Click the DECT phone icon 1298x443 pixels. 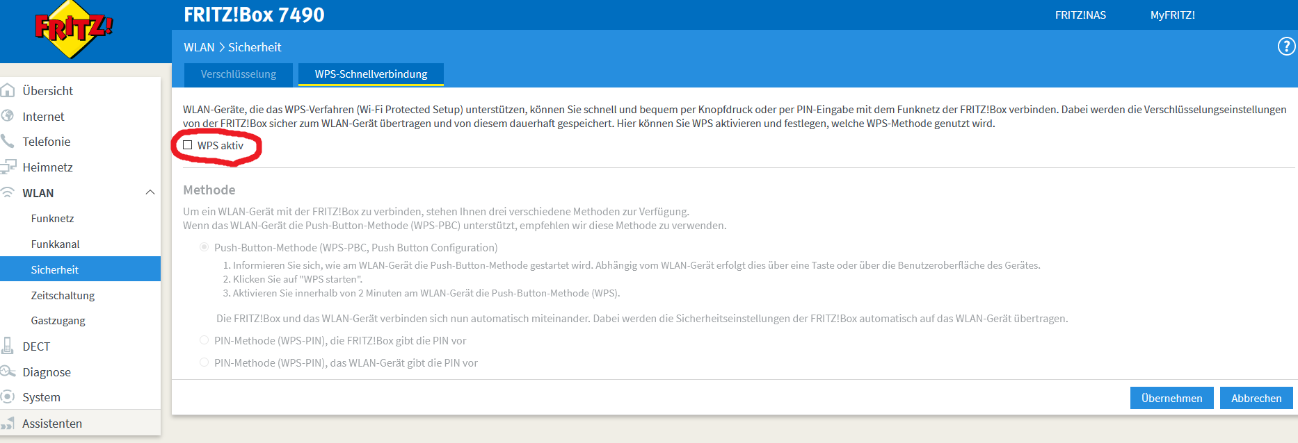[x=8, y=346]
